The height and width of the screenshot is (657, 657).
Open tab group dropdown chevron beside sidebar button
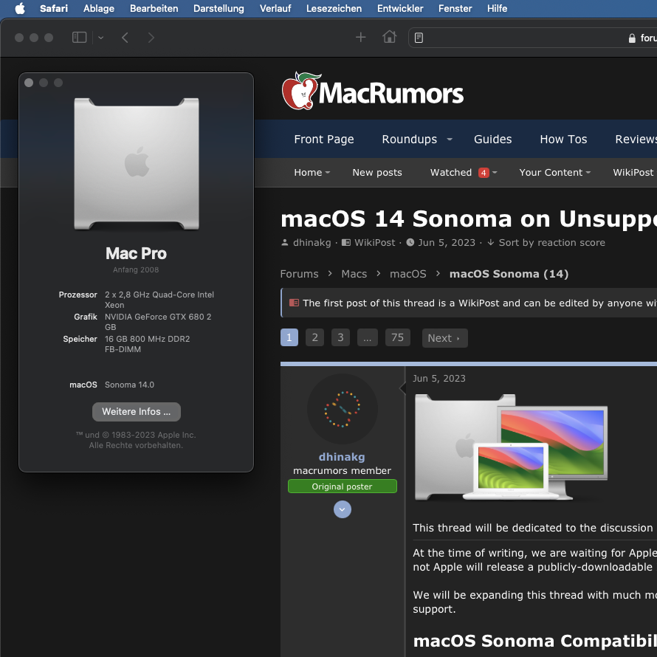[100, 38]
